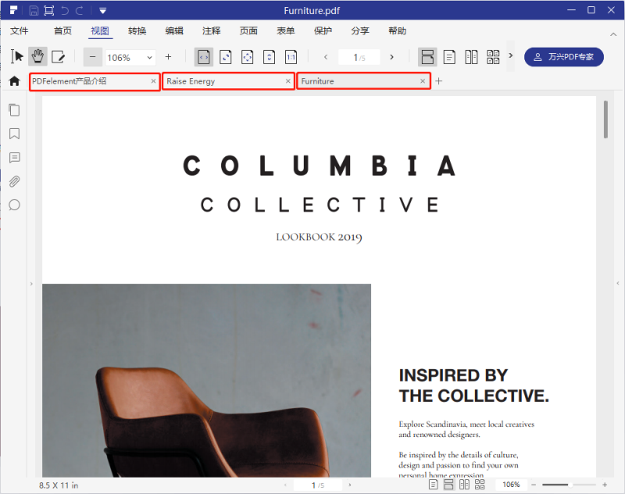Collapse the ribbon with top-right chevron
625x494 pixels.
pos(613,34)
